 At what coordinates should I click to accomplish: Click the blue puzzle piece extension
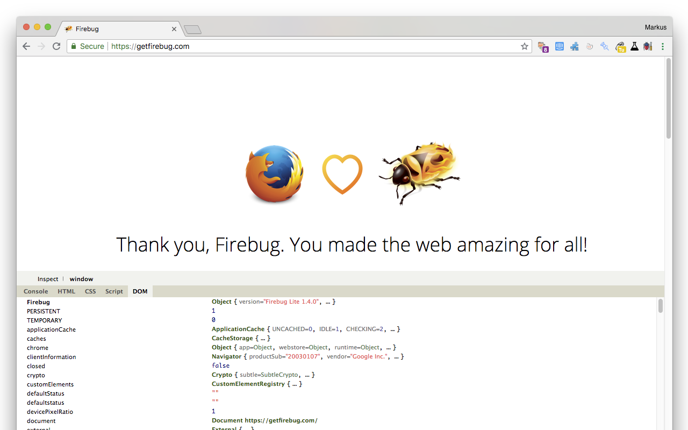point(575,46)
